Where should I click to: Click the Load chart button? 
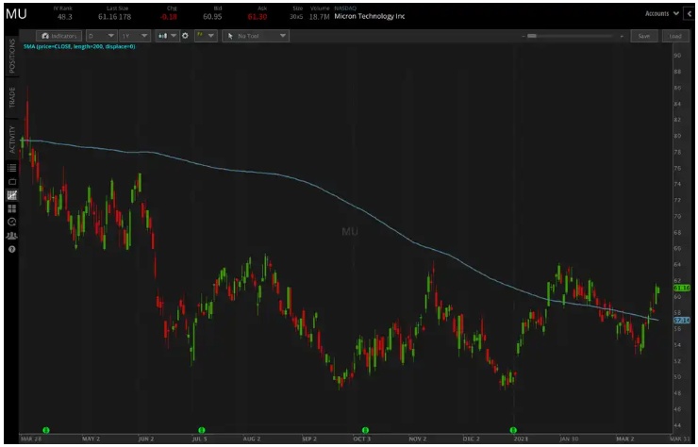(x=674, y=36)
